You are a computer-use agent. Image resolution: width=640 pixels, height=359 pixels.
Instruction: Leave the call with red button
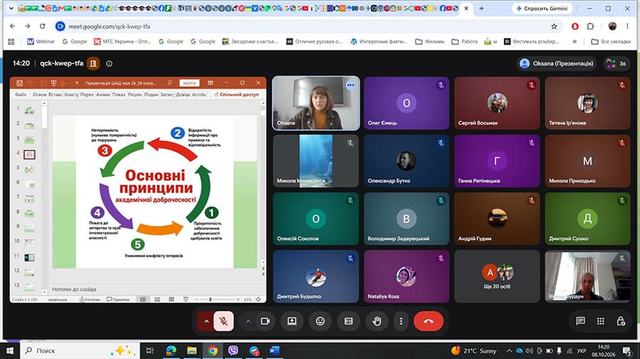[x=428, y=321]
